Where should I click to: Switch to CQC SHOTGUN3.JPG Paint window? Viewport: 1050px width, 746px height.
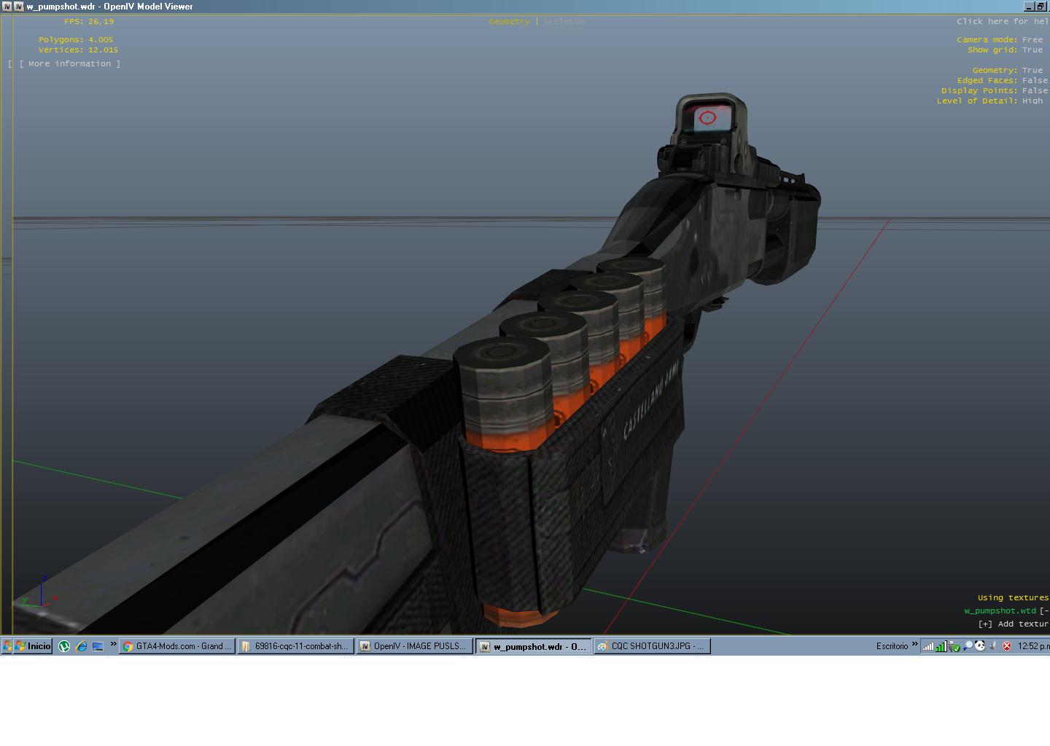(x=652, y=646)
